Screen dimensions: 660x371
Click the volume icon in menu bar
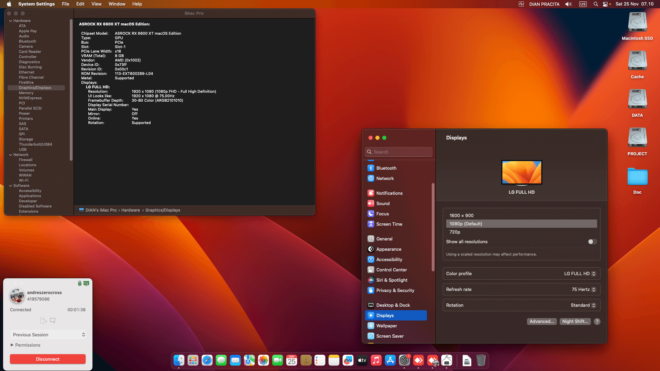click(569, 4)
